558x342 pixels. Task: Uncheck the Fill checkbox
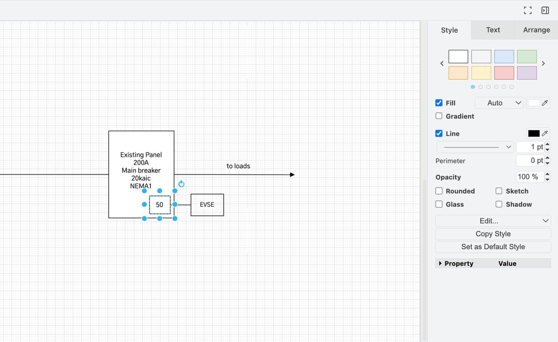pyautogui.click(x=439, y=103)
